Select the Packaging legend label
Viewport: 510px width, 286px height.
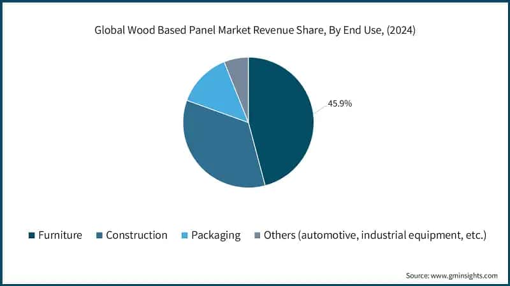pos(216,236)
